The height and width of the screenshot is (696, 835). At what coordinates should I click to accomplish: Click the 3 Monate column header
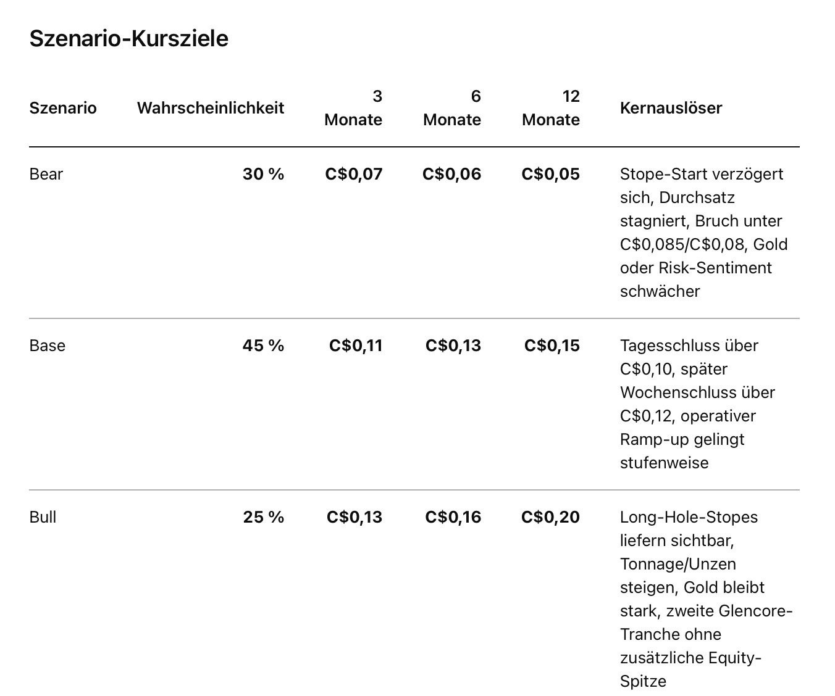click(x=353, y=108)
